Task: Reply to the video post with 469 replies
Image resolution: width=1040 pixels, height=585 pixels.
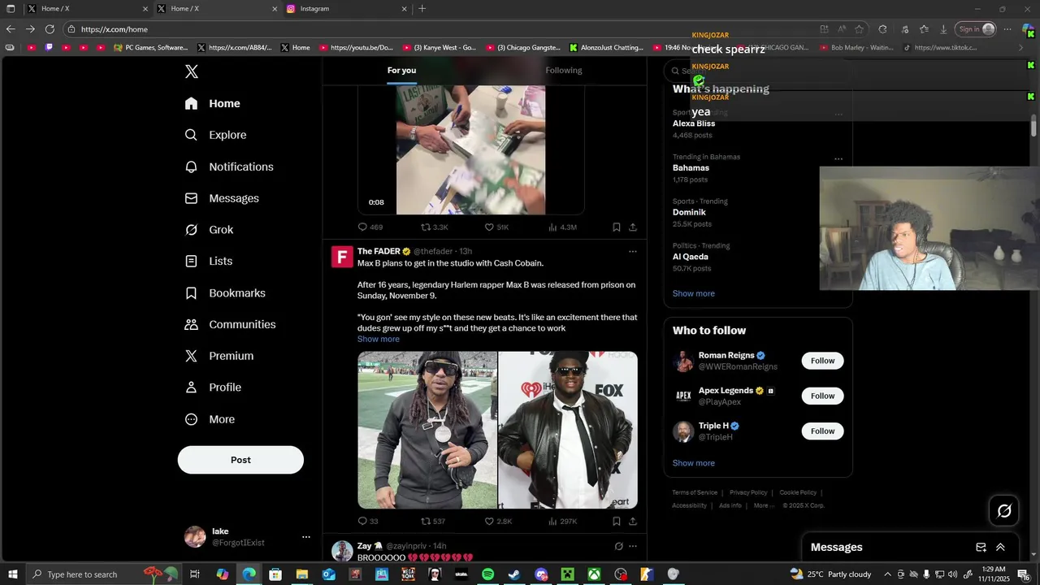Action: (370, 227)
